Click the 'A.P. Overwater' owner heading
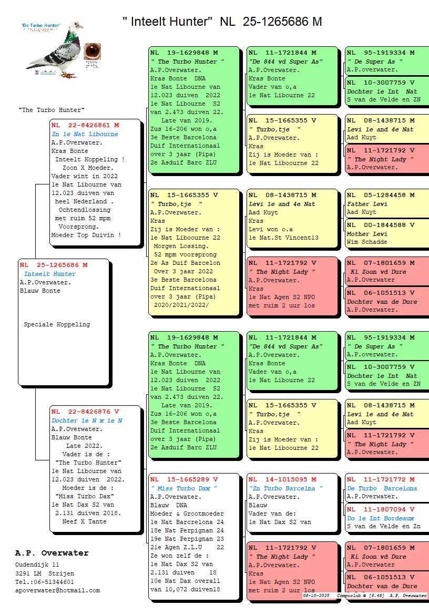Screen dimensions: 429x616 click(52, 553)
